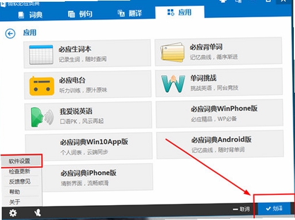Toggle the 划译 selection translate option
Viewport: 295px width, 220px height.
(x=274, y=209)
